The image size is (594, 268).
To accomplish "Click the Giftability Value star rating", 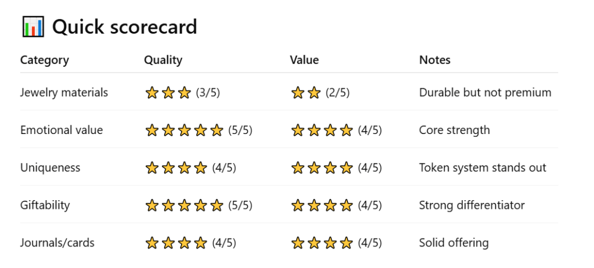I will (321, 205).
